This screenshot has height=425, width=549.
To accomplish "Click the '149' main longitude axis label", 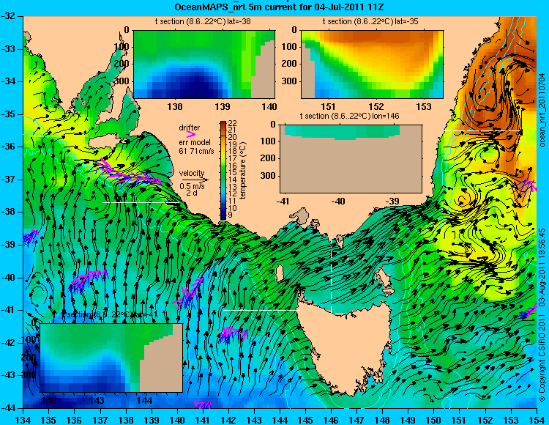I will point(408,420).
